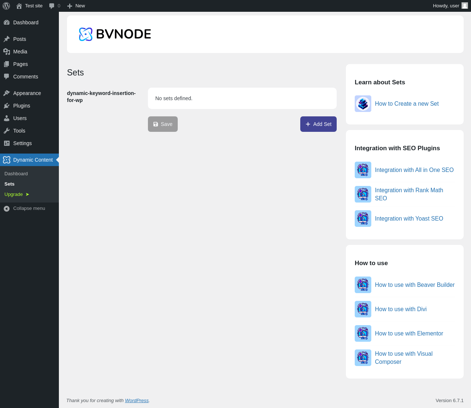This screenshot has width=471, height=408.
Task: Open the Media menu
Action: (29, 52)
